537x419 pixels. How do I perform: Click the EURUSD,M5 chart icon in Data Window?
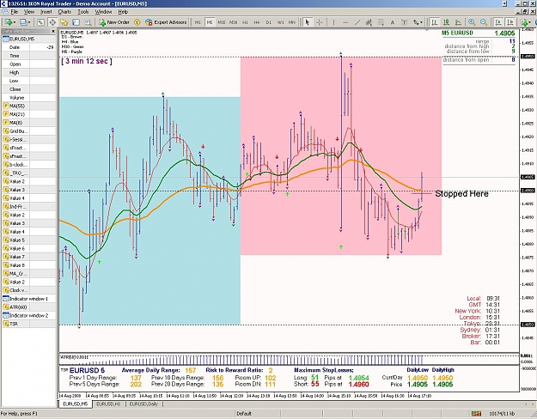pos(6,39)
